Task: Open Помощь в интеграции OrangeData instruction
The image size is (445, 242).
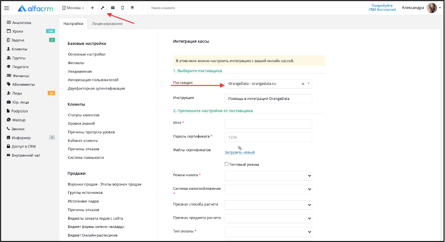Action: [x=268, y=99]
